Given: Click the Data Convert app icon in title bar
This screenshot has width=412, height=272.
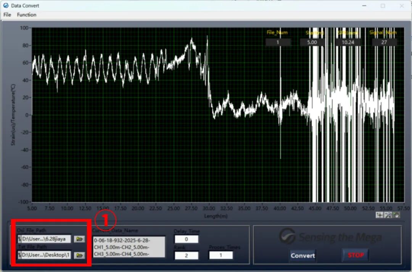Looking at the screenshot, I should 6,6.
